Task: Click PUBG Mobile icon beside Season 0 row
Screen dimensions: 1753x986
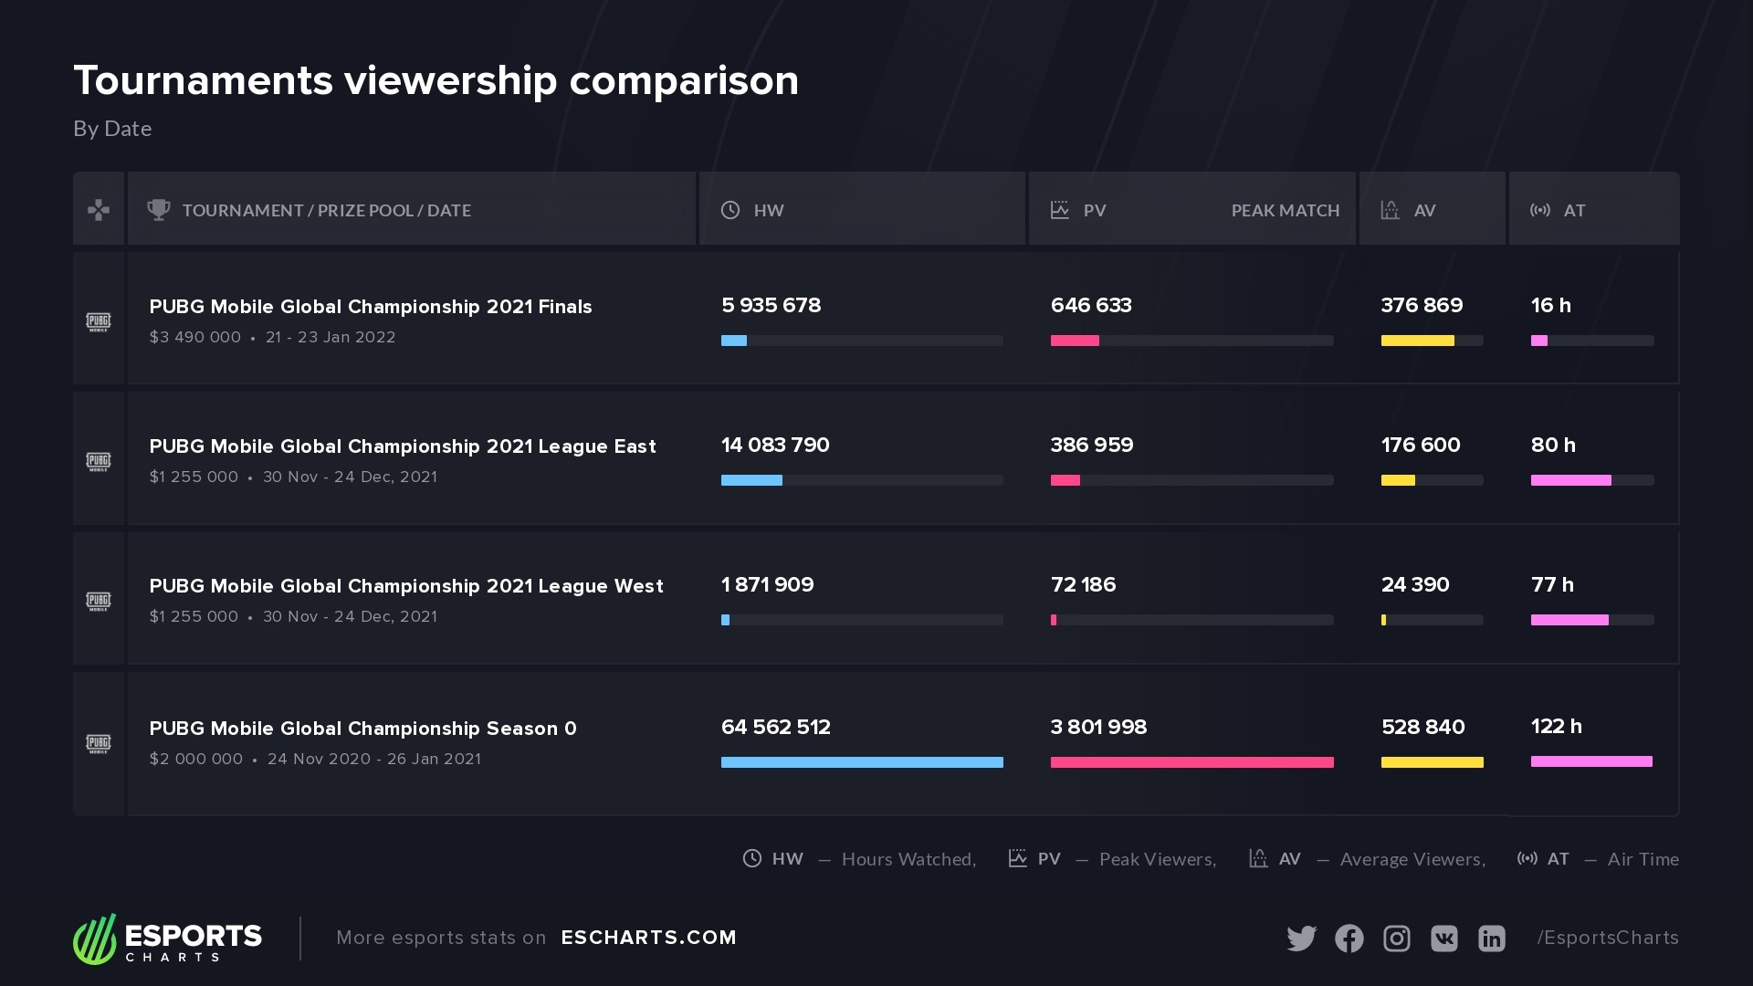Action: pos(99,743)
